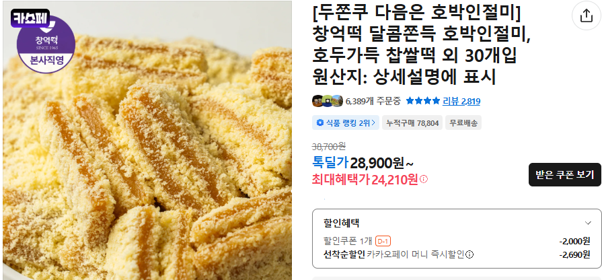Open the 리뷰 2,819 reviews link
Image resolution: width=602 pixels, height=280 pixels.
(x=461, y=101)
